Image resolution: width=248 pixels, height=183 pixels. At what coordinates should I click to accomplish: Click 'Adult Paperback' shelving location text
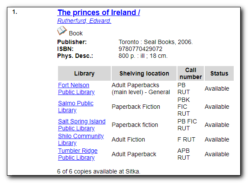tap(134, 154)
